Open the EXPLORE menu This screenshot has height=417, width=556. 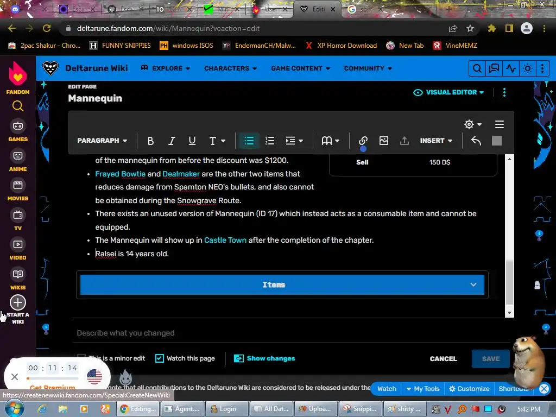[166, 68]
